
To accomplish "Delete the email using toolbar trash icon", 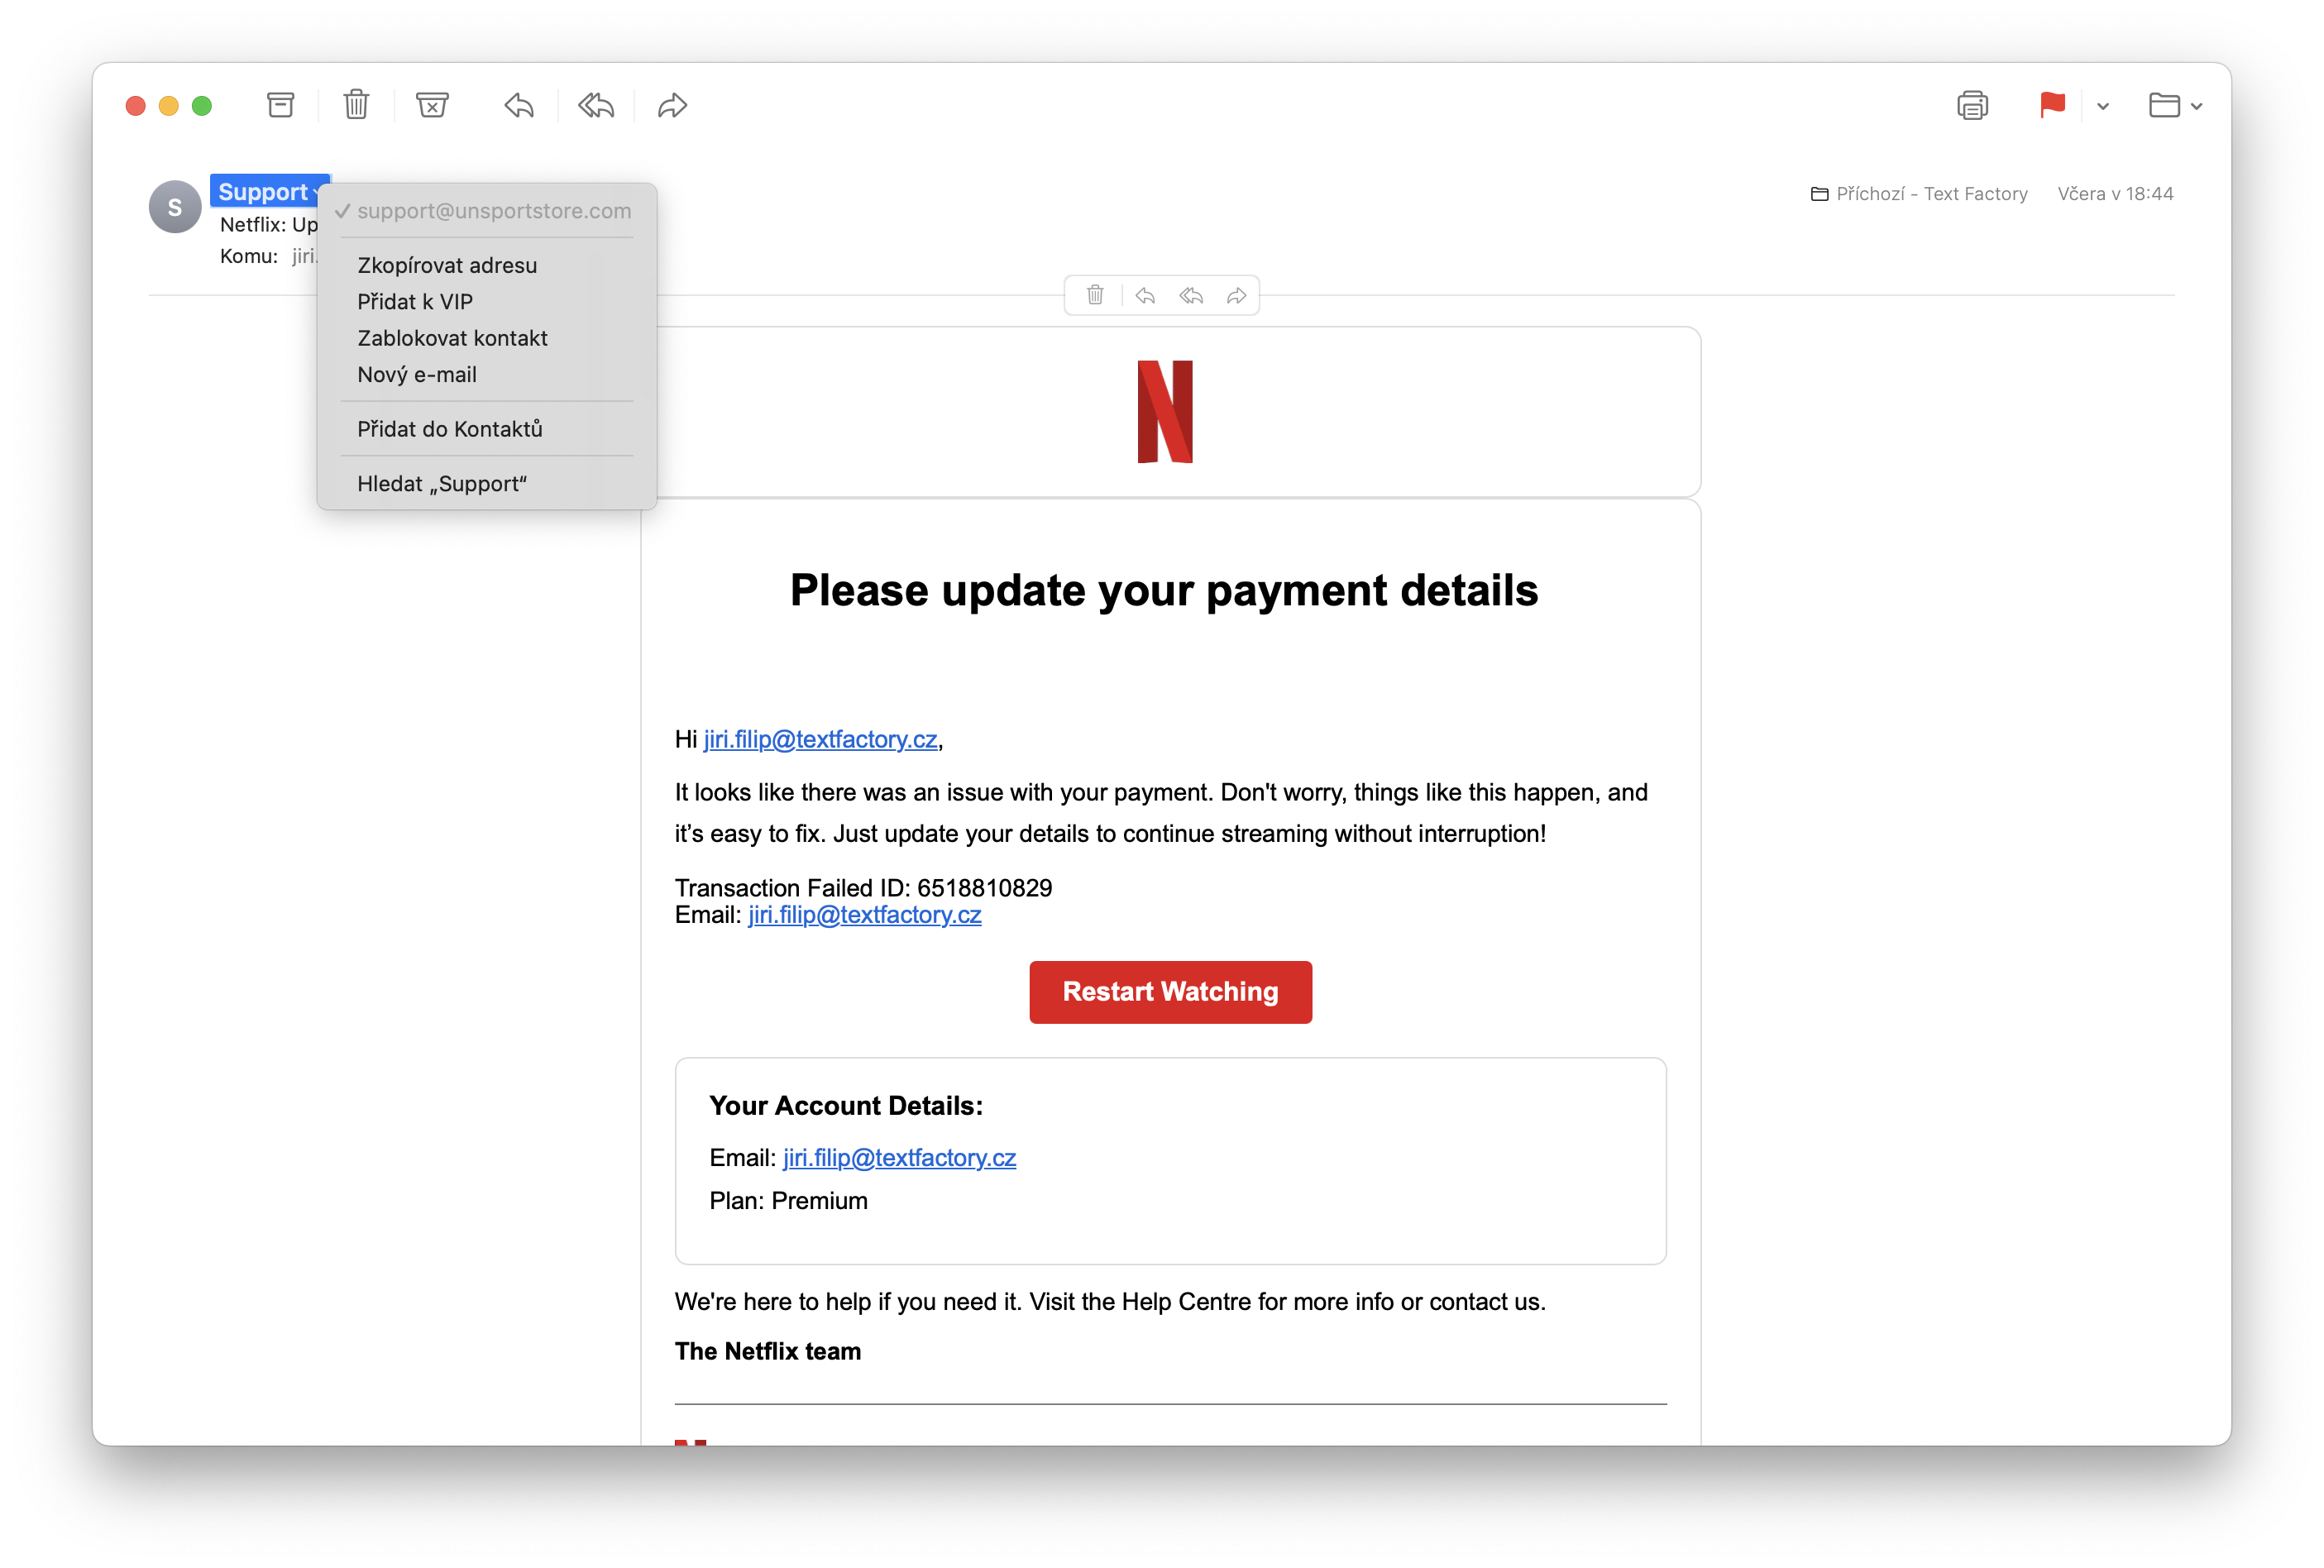I will point(356,105).
